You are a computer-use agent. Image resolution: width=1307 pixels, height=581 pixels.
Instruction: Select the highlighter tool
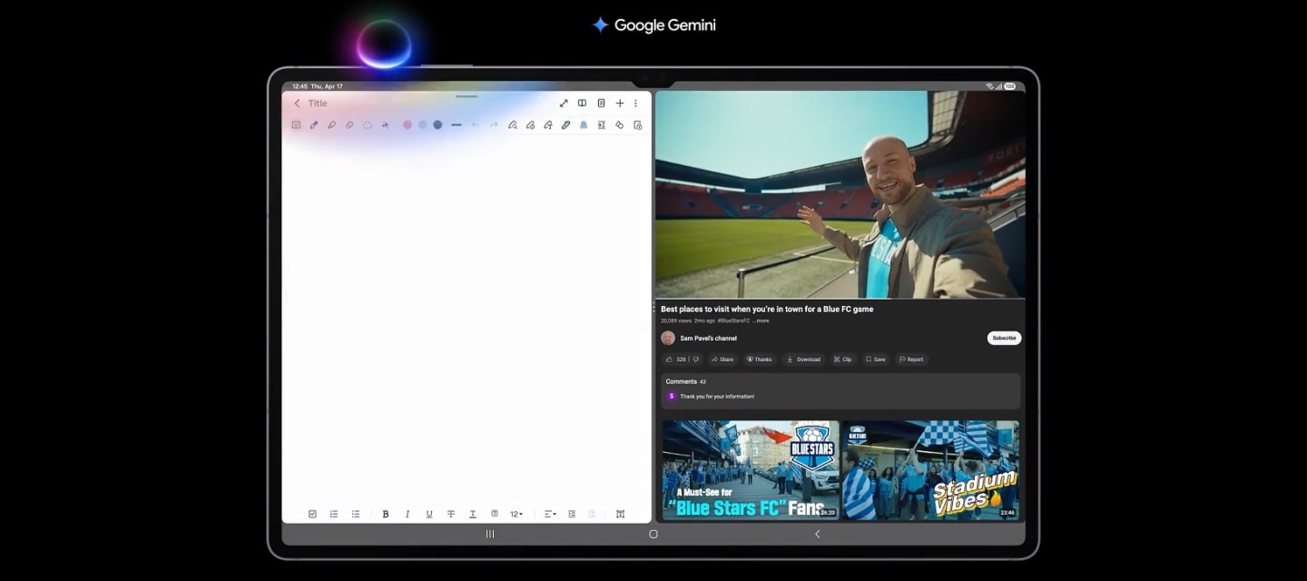[x=331, y=125]
